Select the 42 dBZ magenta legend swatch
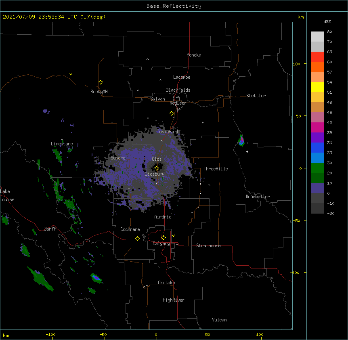The width and height of the screenshot is (348, 340). point(317,127)
